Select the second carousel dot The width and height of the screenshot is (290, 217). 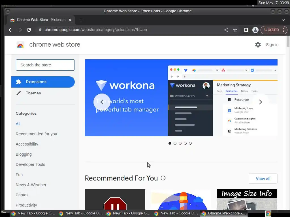coord(175,143)
